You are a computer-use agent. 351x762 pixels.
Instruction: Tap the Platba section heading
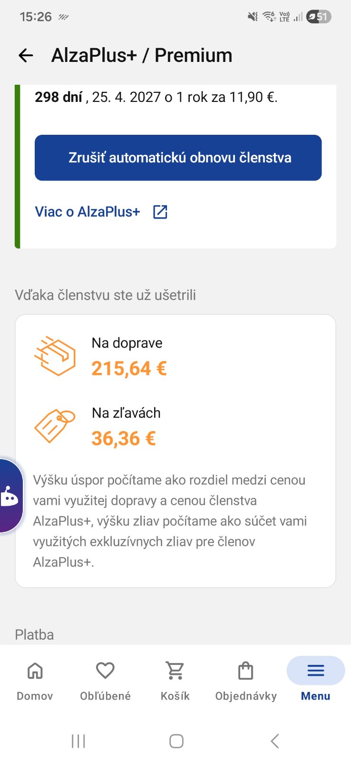pos(34,635)
